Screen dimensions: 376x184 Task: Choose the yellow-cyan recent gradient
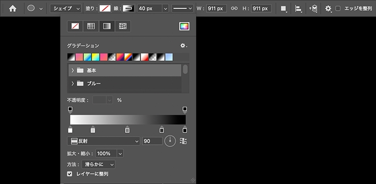coord(96,57)
